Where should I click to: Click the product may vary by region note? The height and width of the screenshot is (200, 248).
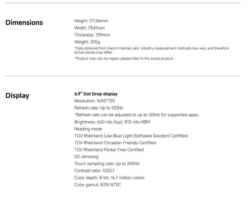[x=124, y=58]
